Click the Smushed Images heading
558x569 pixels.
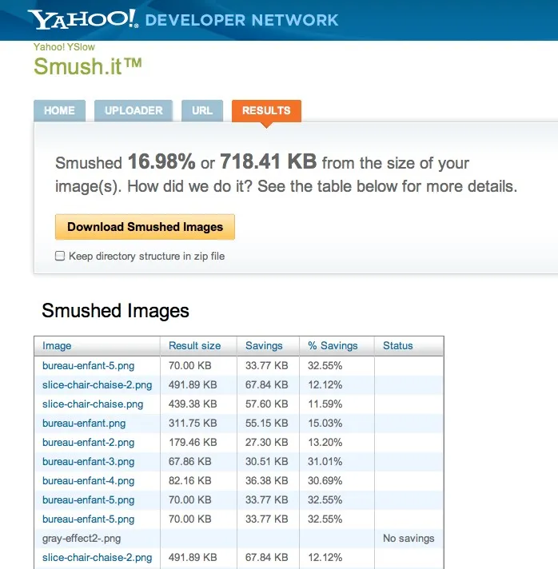point(115,311)
